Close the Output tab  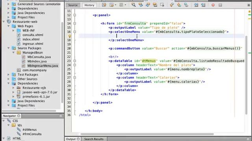[x=78, y=139]
